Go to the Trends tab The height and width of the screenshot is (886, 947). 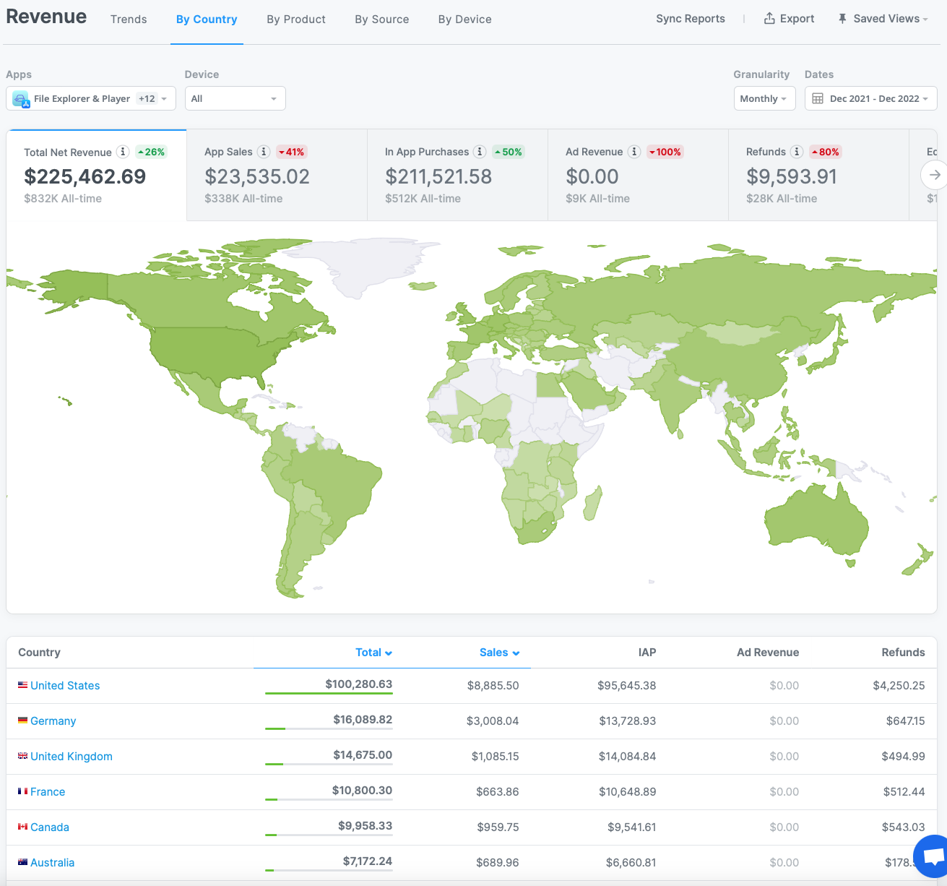[x=129, y=20]
